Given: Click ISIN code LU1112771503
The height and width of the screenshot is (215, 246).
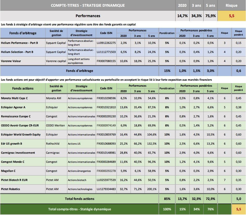Looking at the screenshot, I should 106,52.
